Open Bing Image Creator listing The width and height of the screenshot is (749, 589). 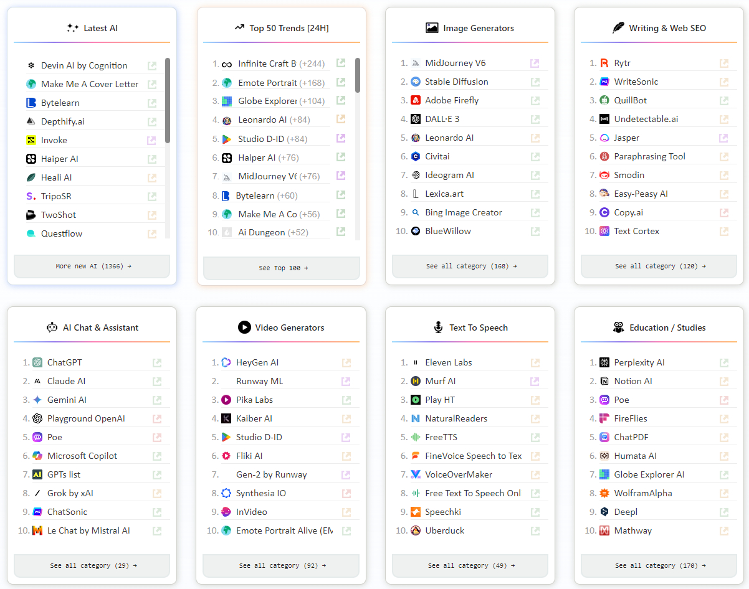[x=464, y=212]
